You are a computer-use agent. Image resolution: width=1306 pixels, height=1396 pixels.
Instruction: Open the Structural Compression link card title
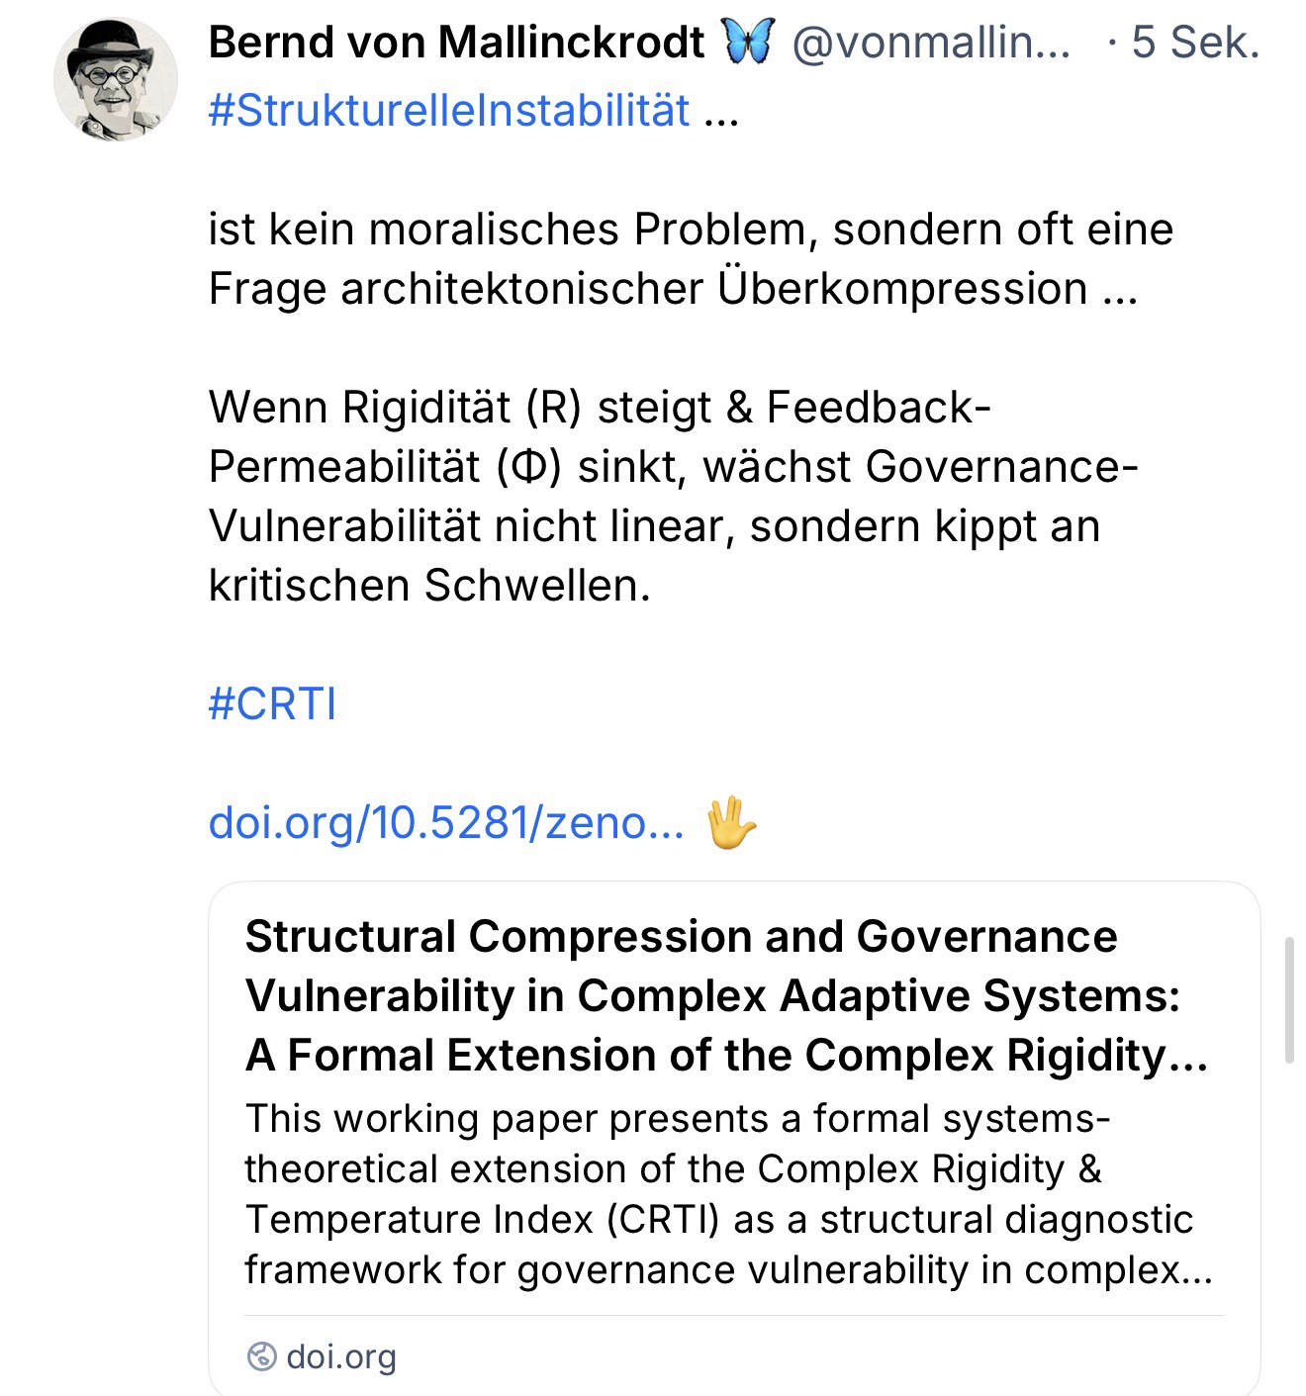[726, 995]
